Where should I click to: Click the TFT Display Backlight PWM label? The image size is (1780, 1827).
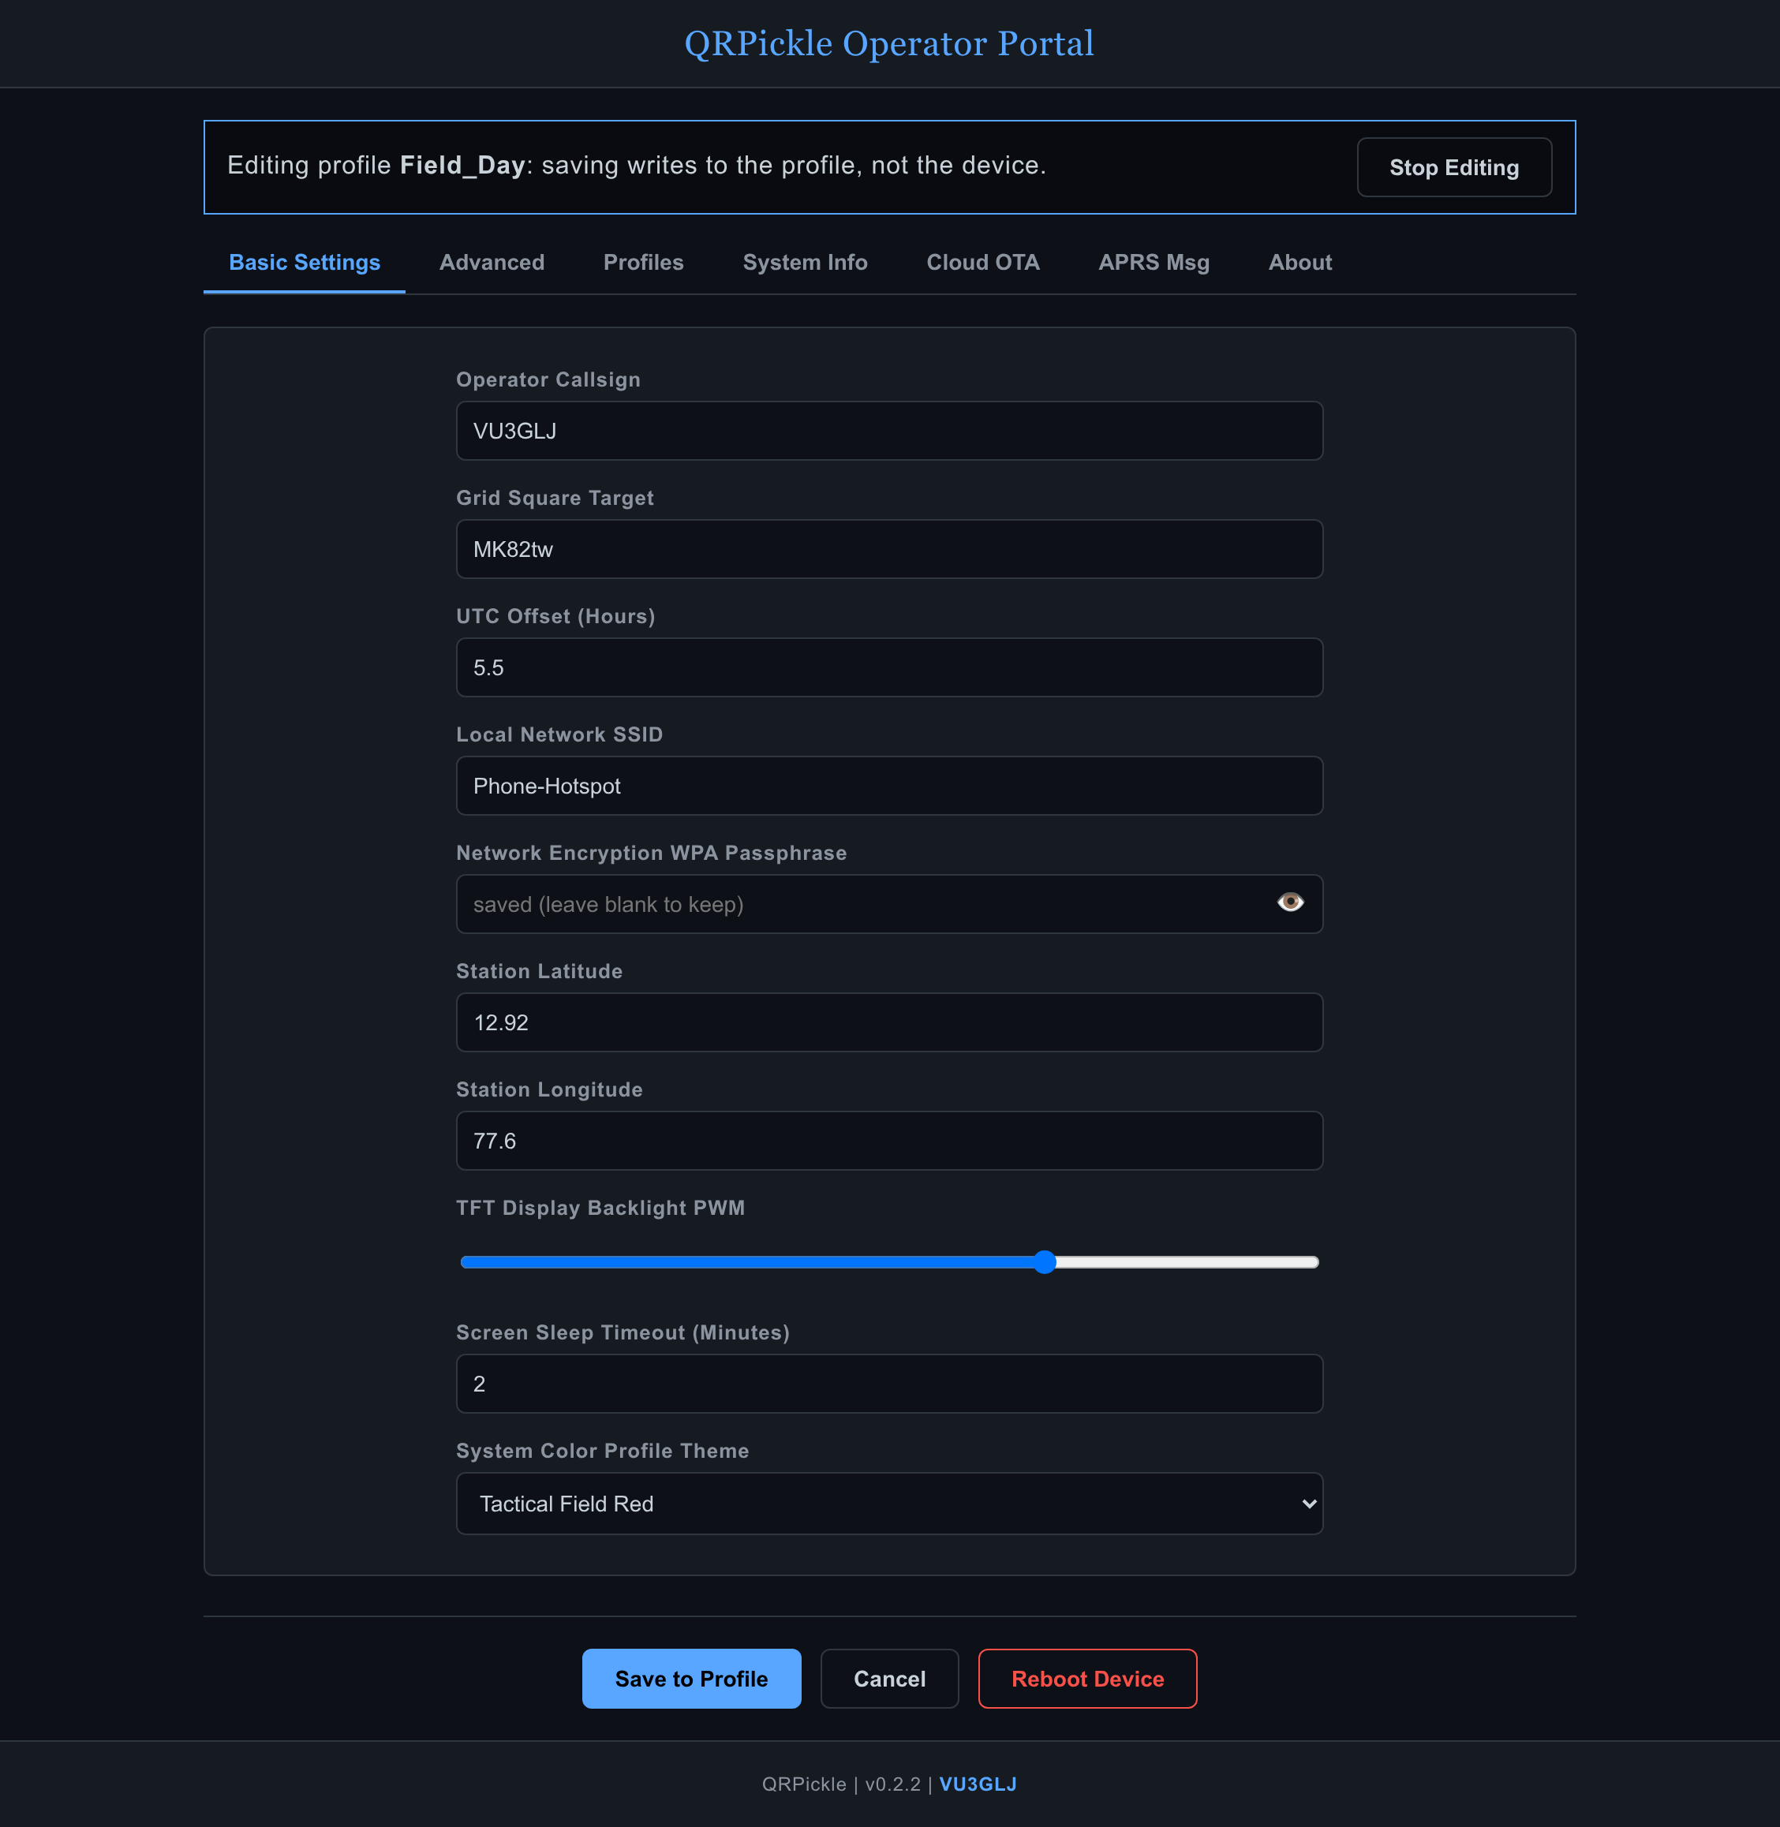tap(600, 1208)
